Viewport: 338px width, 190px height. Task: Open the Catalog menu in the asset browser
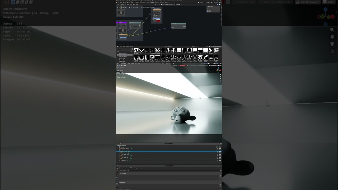128,47
